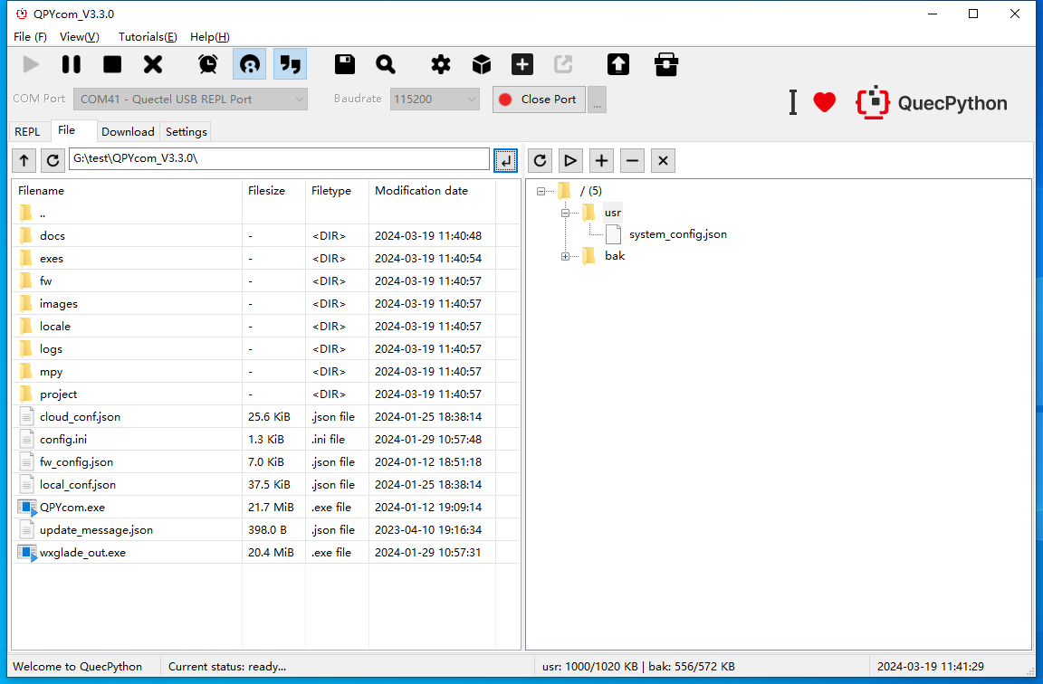
Task: Switch to the Download tab
Action: pos(128,131)
